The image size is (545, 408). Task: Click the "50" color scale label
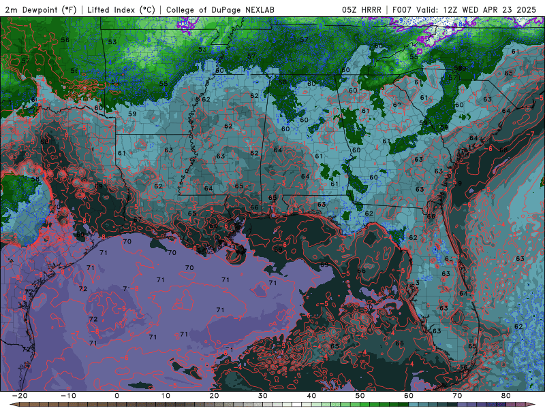coord(360,396)
